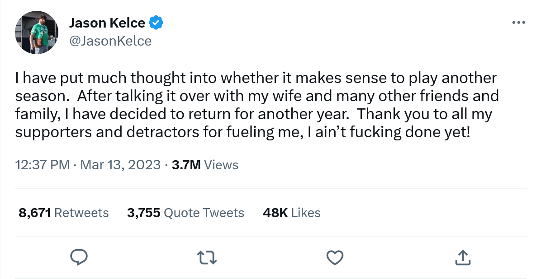The width and height of the screenshot is (541, 279).
Task: Like the tweet with the heart icon
Action: [x=335, y=257]
